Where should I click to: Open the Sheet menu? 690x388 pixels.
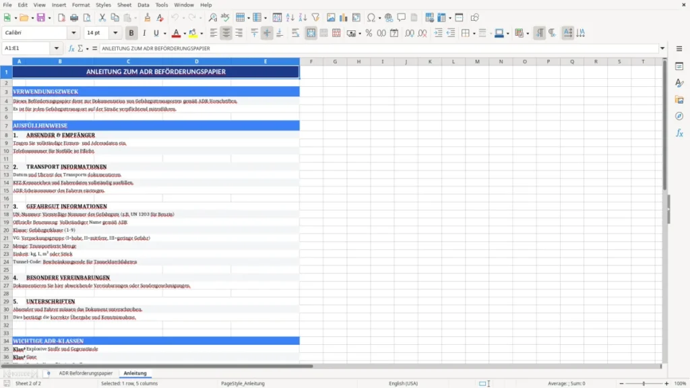tap(124, 5)
